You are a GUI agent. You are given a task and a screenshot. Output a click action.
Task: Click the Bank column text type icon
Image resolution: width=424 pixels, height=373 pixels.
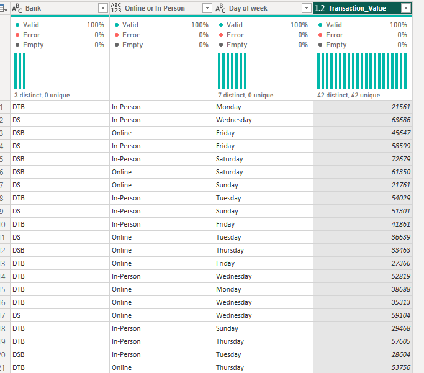[17, 9]
